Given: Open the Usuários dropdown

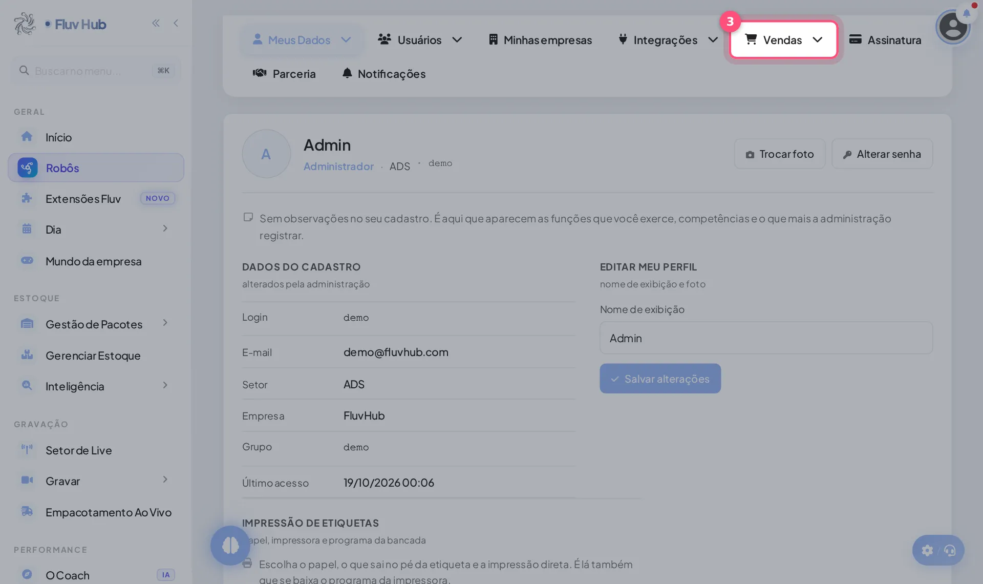Looking at the screenshot, I should pos(420,39).
